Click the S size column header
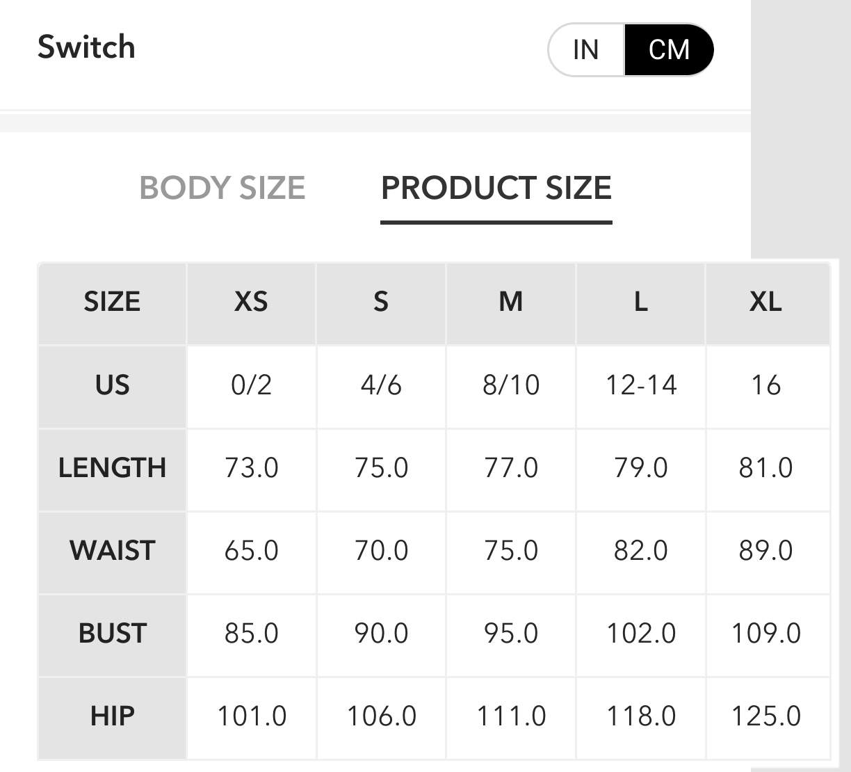Image resolution: width=851 pixels, height=772 pixels. pyautogui.click(x=381, y=302)
